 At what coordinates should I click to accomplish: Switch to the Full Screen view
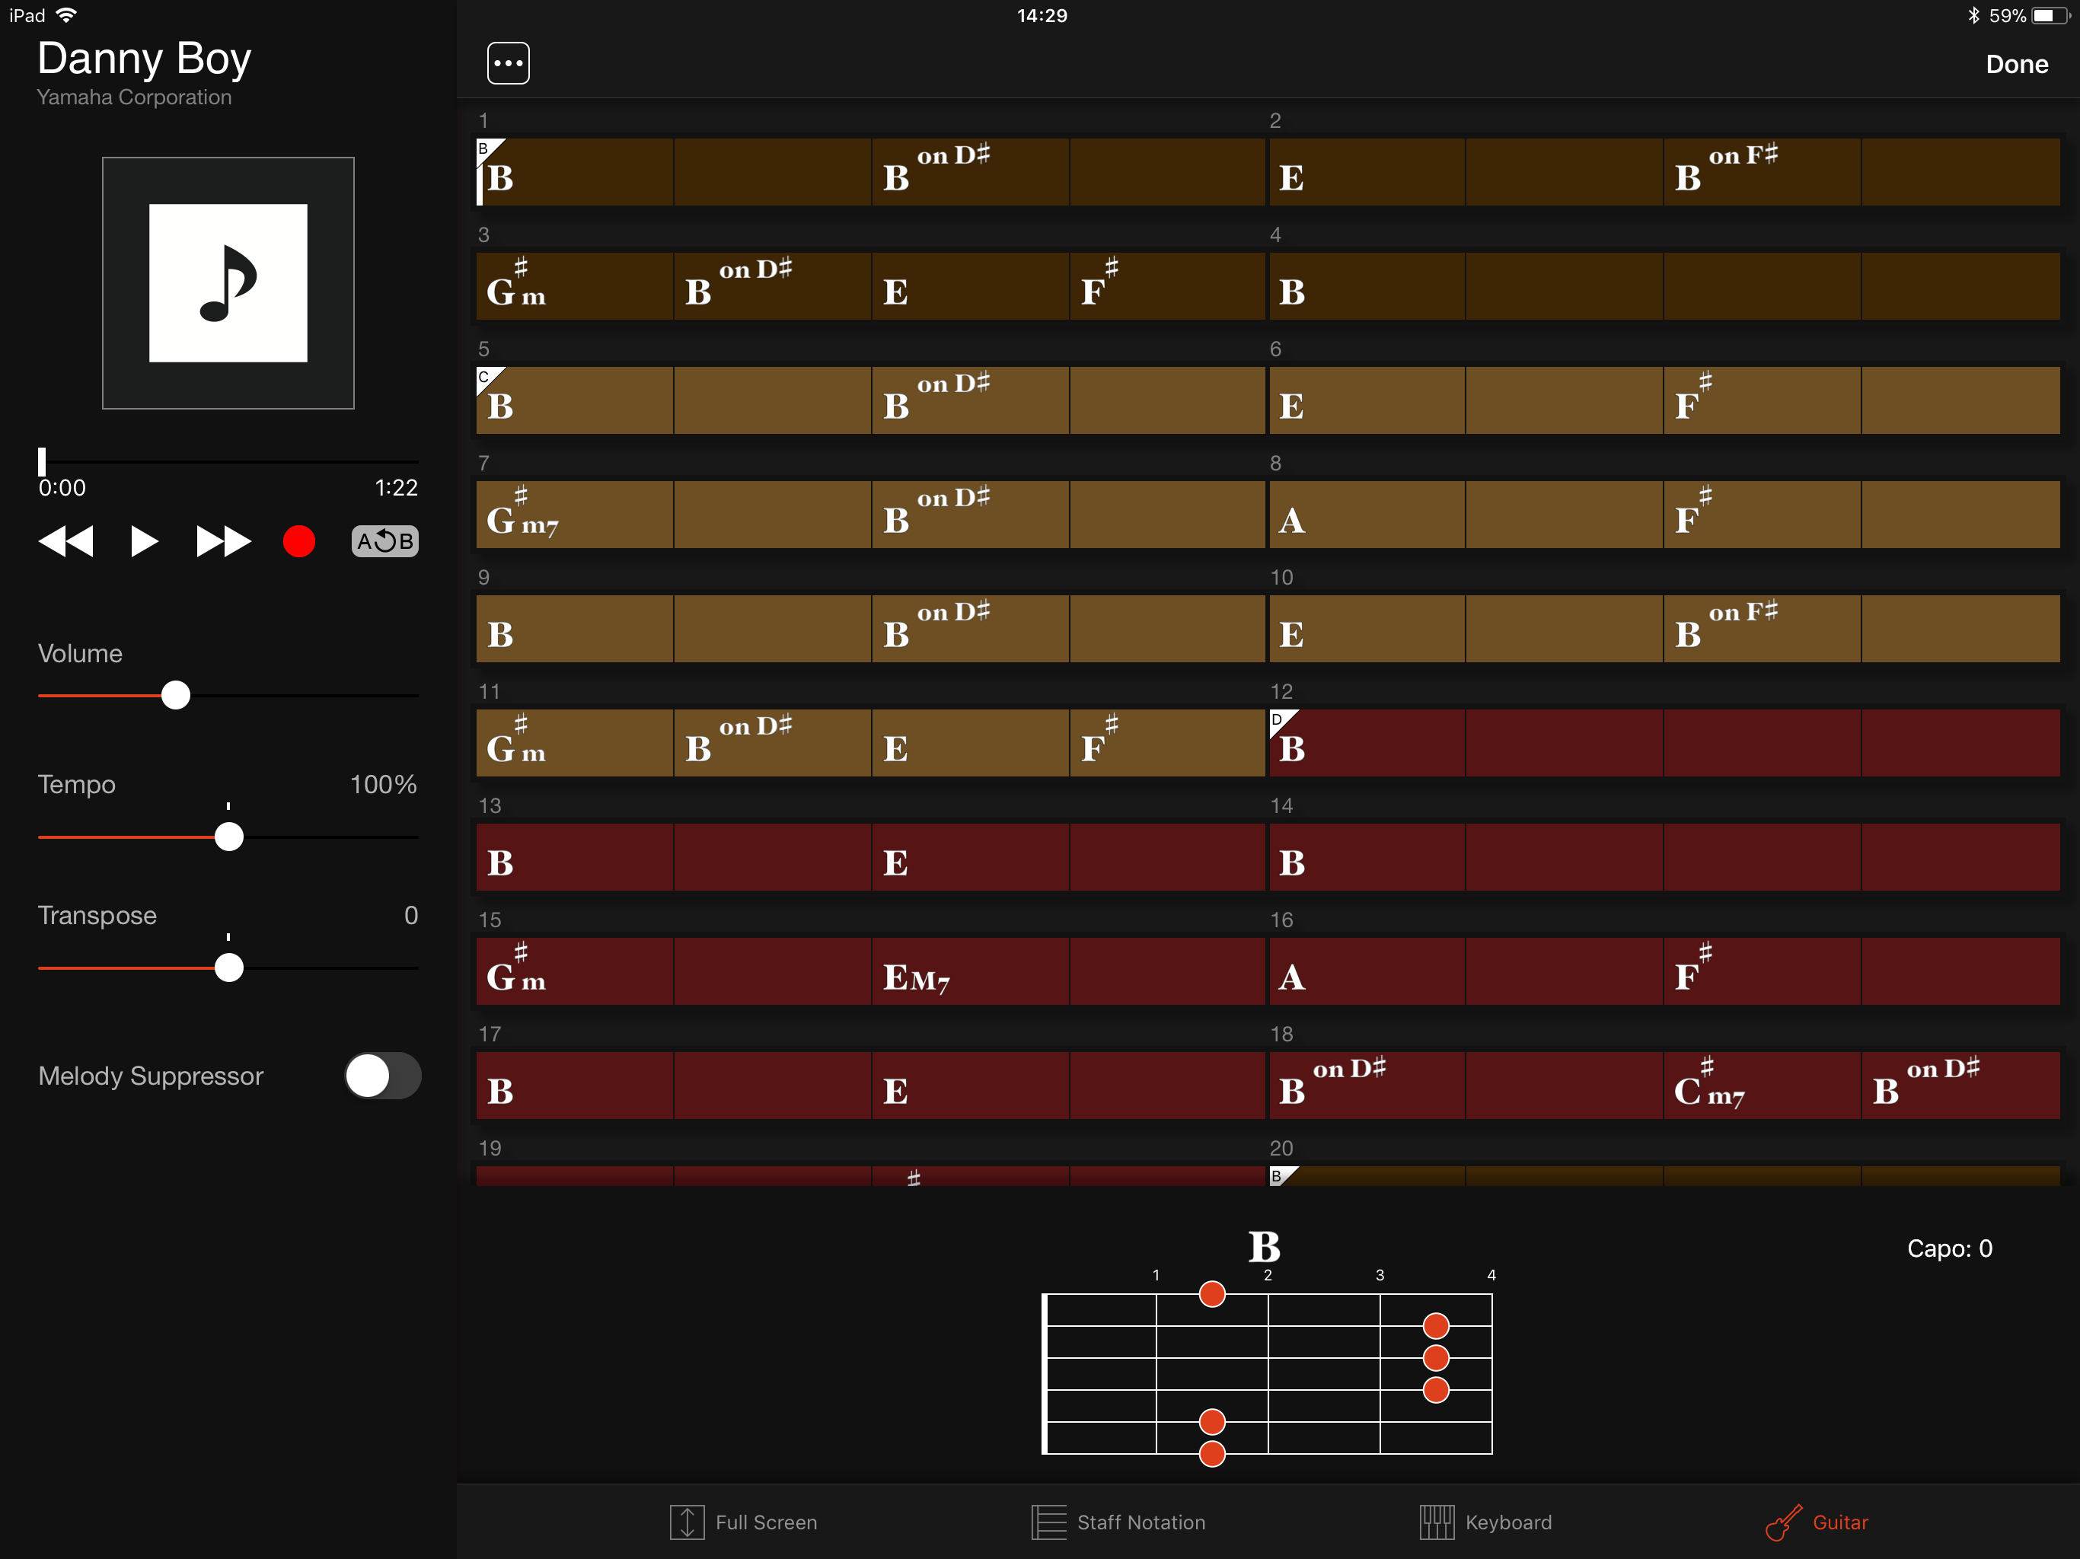pos(743,1522)
